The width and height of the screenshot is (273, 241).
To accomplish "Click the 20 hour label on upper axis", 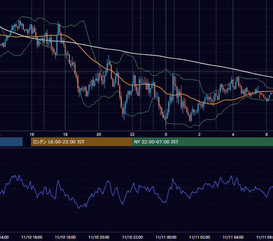I will pos(99,134).
